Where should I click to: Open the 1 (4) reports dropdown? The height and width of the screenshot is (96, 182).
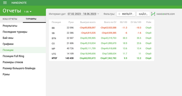coord(28,12)
